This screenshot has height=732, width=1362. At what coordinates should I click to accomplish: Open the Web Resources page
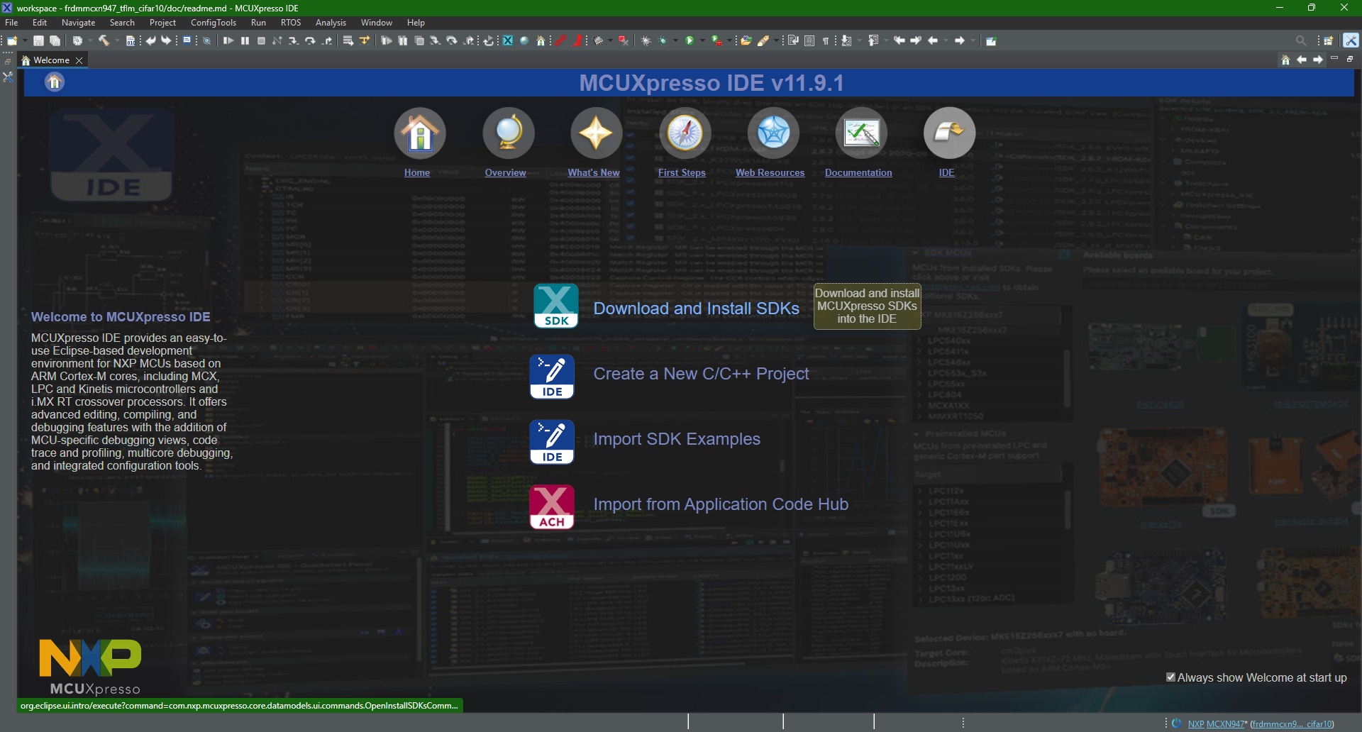click(x=773, y=133)
